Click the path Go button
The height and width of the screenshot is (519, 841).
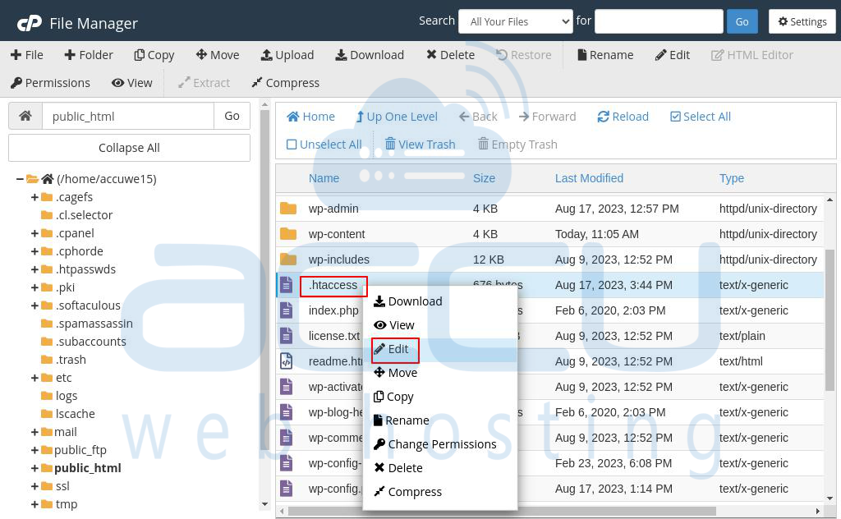pos(232,116)
